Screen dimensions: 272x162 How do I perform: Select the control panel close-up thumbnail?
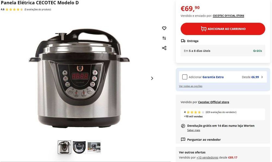[79, 147]
